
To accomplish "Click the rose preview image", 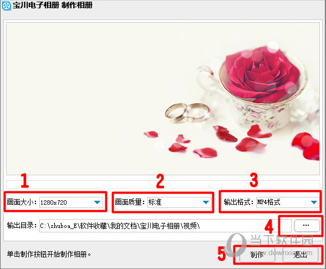I will point(163,99).
